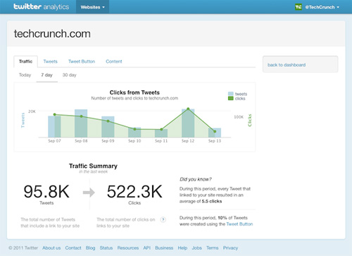Click back to dashboard link
This screenshot has width=352, height=256.
tap(287, 65)
